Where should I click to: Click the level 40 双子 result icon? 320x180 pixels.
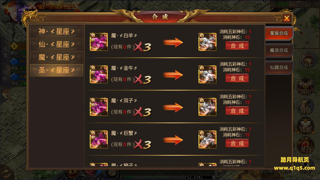[x=207, y=107]
